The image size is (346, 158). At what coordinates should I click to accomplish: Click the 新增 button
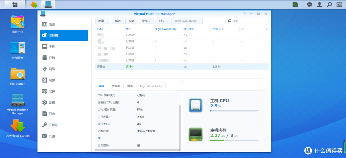pyautogui.click(x=101, y=21)
